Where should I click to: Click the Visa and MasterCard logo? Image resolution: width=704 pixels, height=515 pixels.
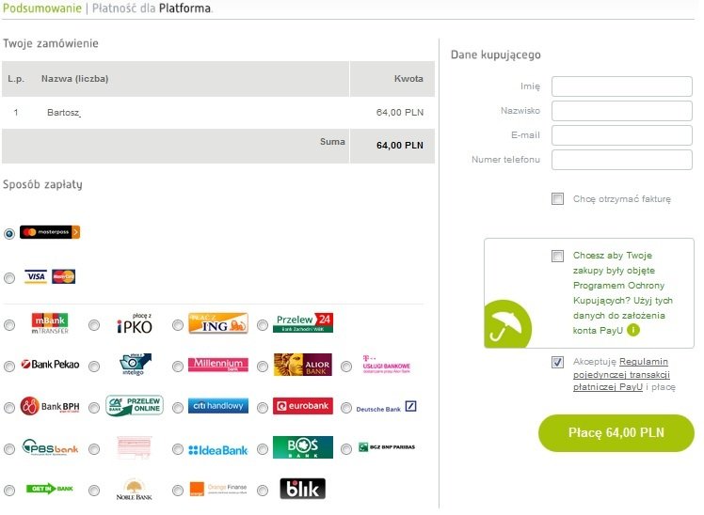click(x=50, y=276)
